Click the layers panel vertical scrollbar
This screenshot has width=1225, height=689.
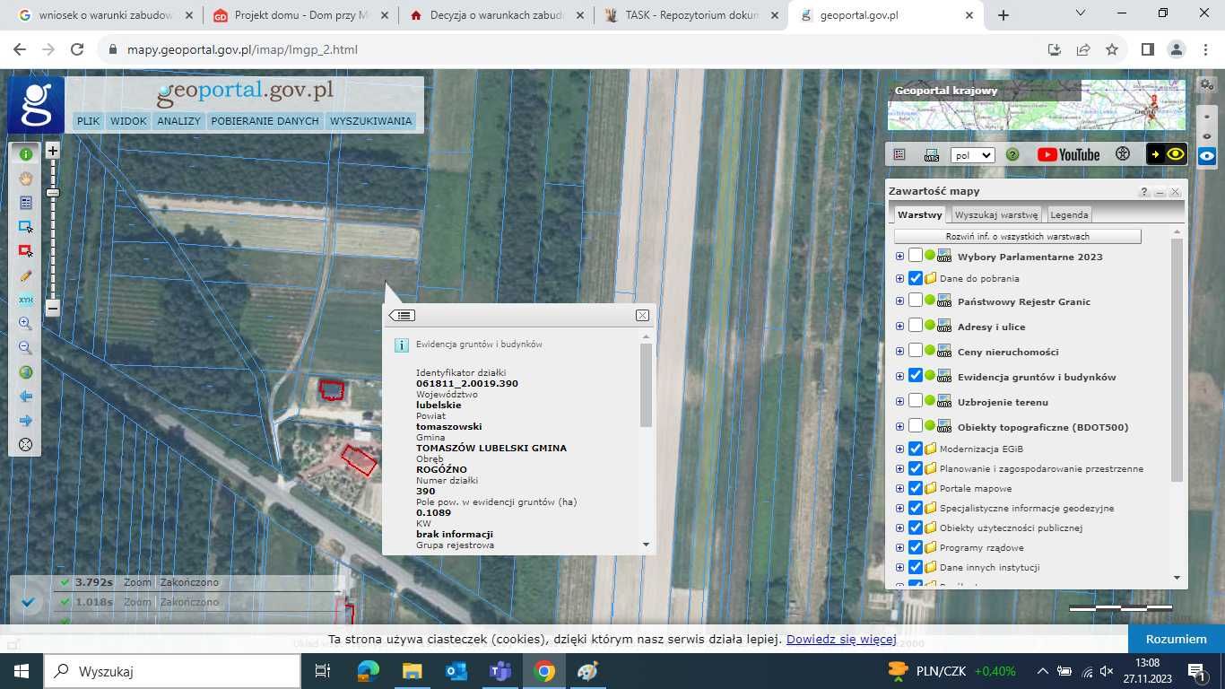click(1177, 359)
